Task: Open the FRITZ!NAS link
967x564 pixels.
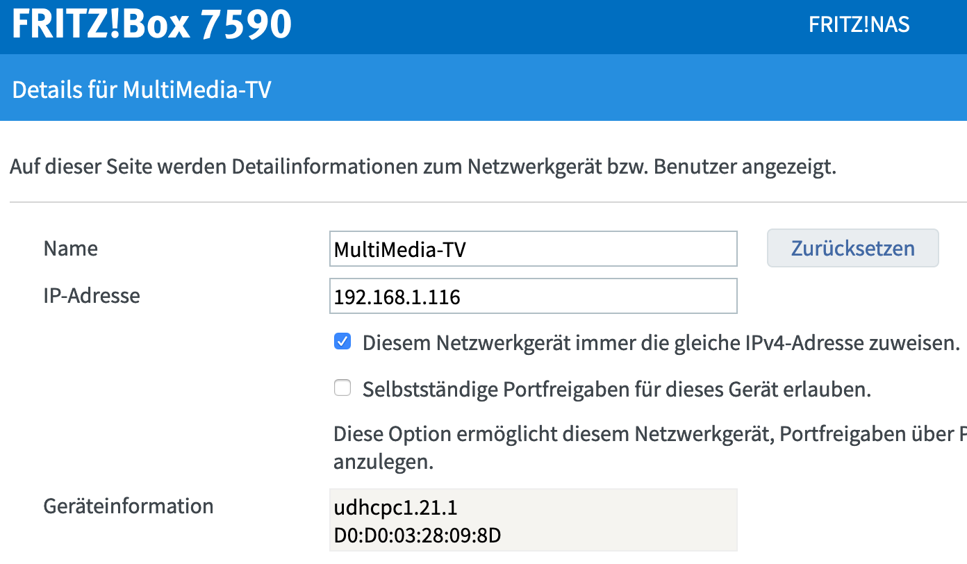Action: click(x=859, y=24)
